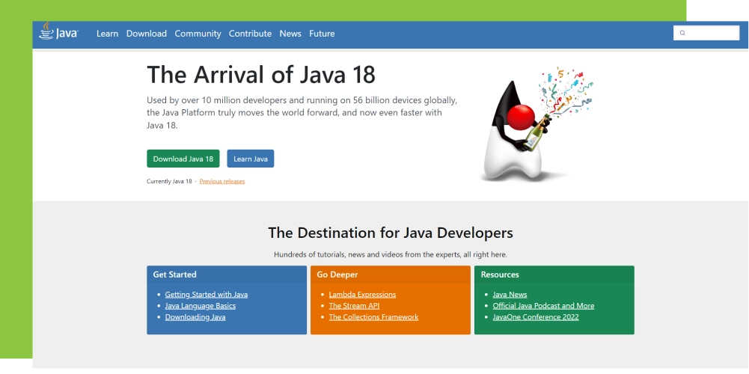
Task: Click the Currently Java 18 text
Action: click(169, 182)
